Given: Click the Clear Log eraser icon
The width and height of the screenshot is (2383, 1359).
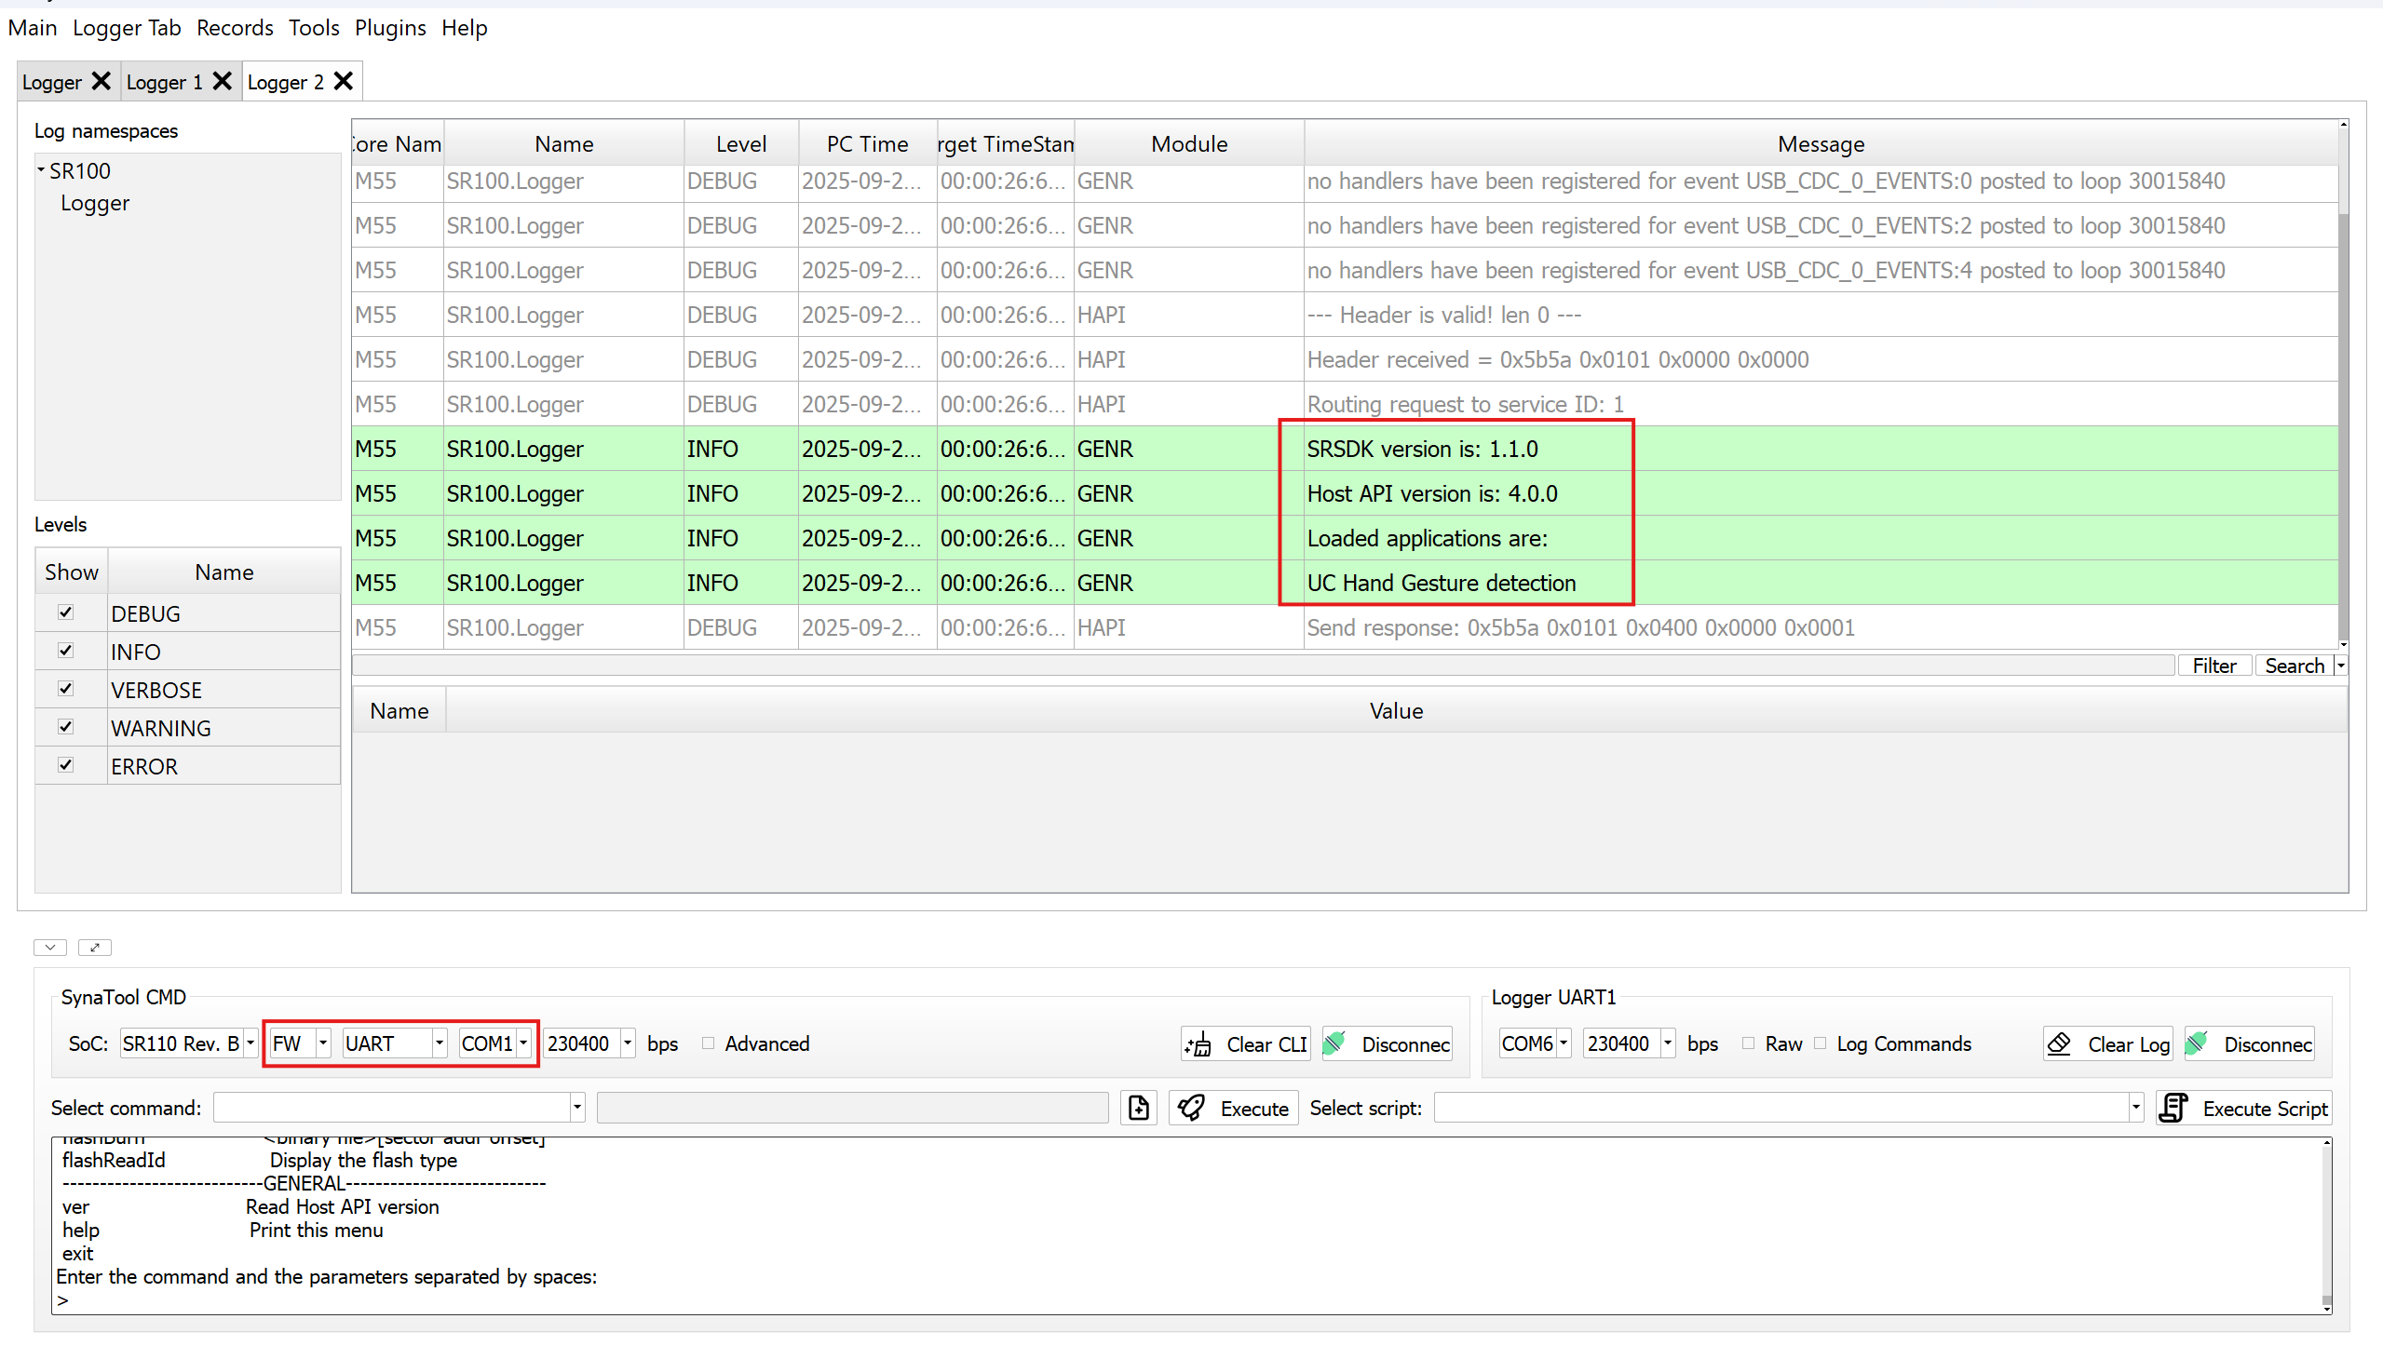Looking at the screenshot, I should click(x=2059, y=1043).
